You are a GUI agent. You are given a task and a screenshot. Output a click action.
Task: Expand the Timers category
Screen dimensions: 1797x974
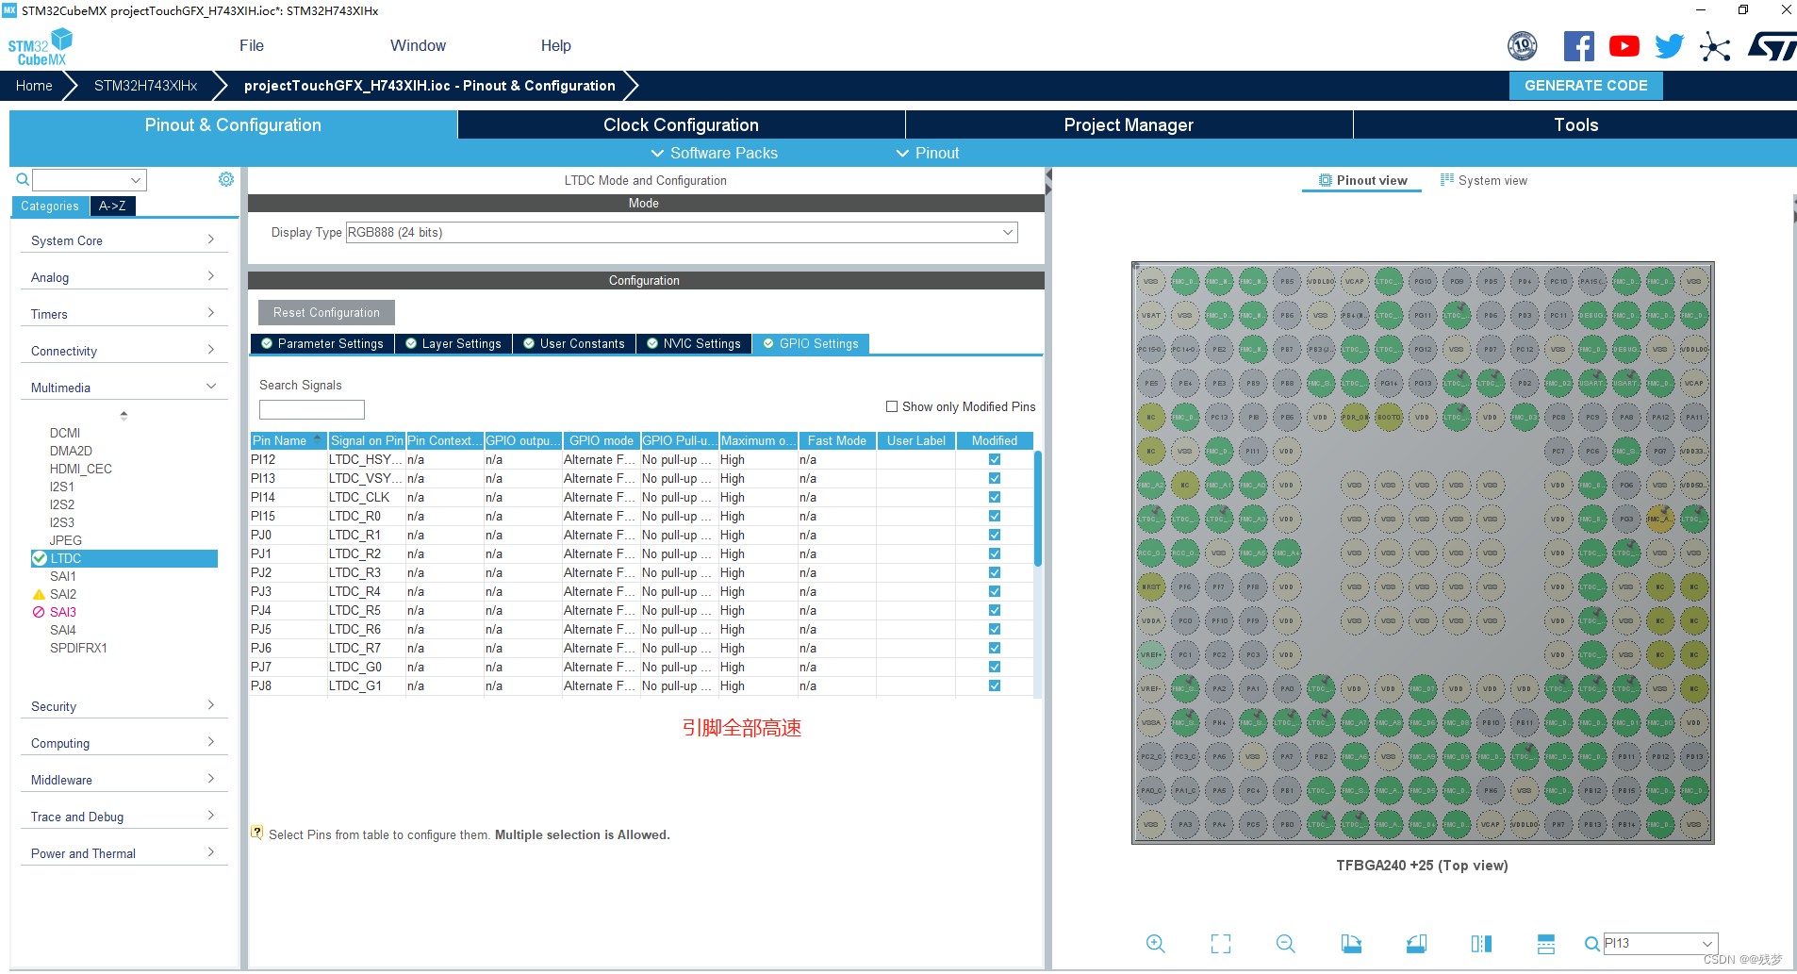(124, 315)
